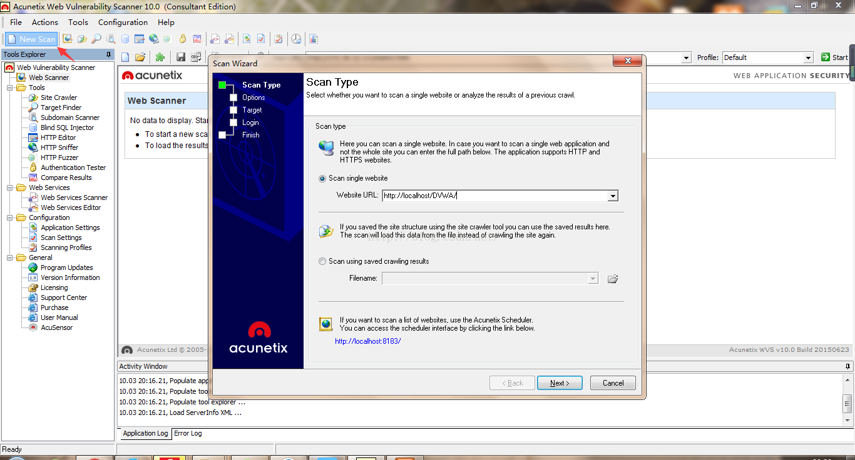Open Scan Settings toolbar icon
Image resolution: width=855 pixels, height=460 pixels.
point(261,39)
